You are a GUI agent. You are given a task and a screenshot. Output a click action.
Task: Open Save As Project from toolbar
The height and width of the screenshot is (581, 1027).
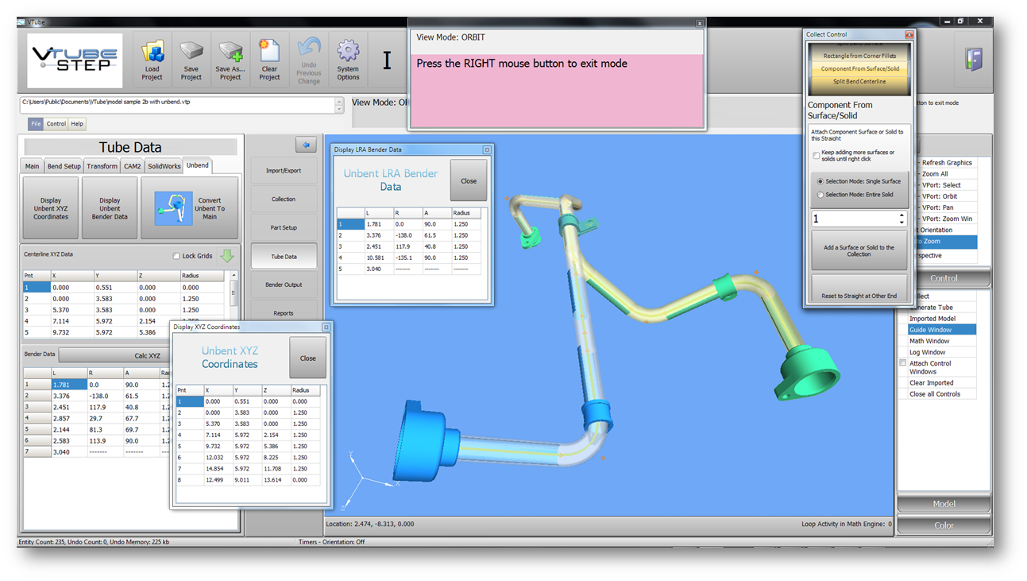230,54
